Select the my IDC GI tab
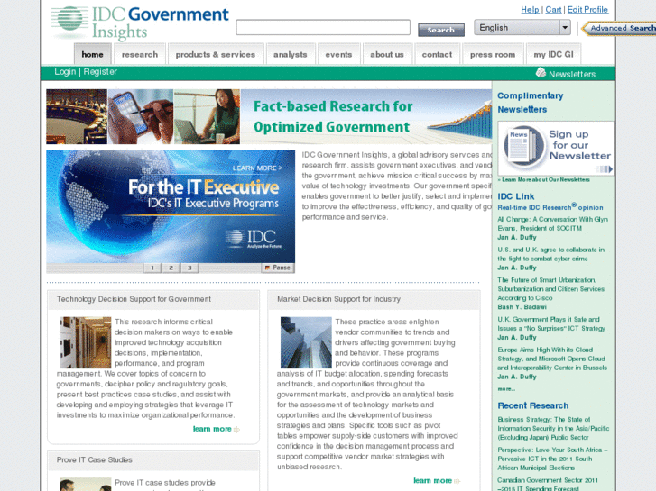 (553, 54)
